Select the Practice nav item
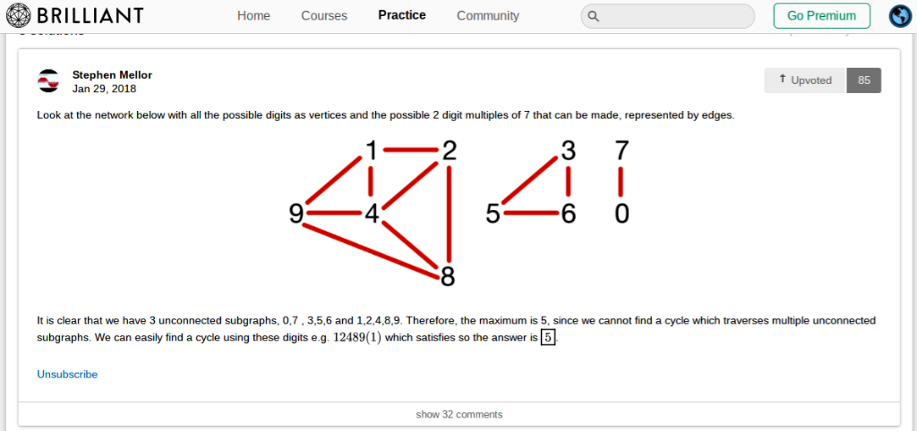 (402, 15)
